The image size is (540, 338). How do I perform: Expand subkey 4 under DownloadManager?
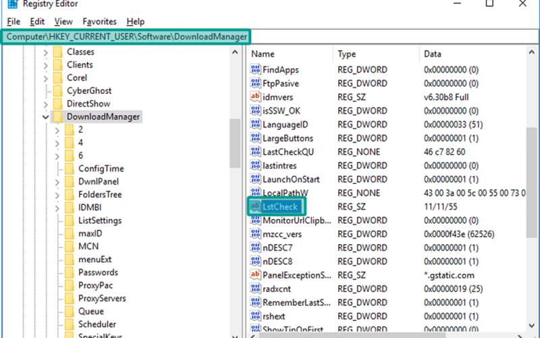(57, 143)
